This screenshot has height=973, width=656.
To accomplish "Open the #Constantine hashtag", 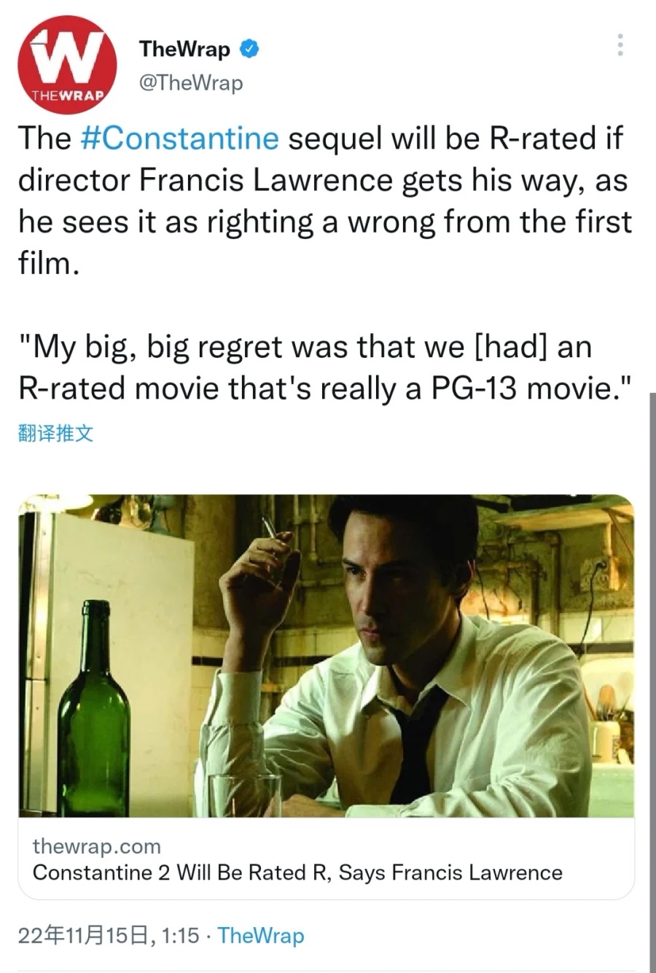I will pyautogui.click(x=179, y=138).
